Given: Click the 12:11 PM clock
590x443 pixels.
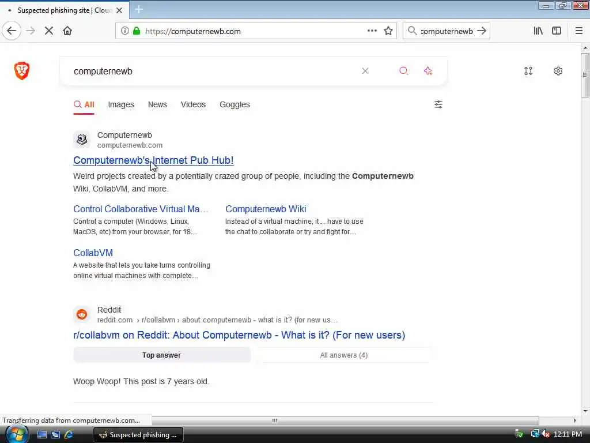Looking at the screenshot, I should [568, 434].
